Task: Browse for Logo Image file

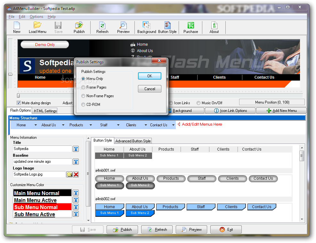Action: 69,174
